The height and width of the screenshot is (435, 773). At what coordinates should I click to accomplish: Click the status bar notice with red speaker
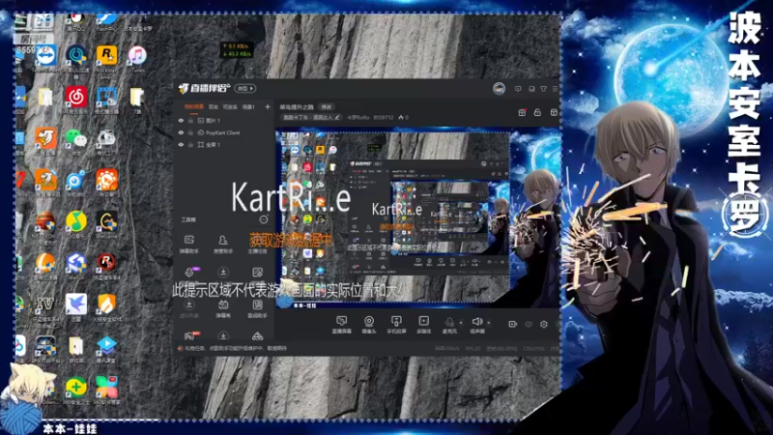coord(233,348)
